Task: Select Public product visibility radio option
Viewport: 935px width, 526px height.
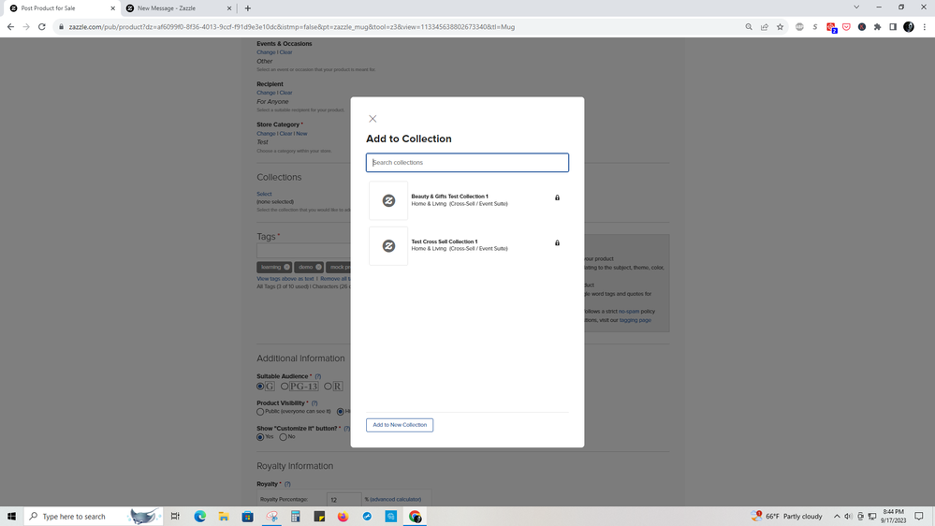Action: [261, 412]
